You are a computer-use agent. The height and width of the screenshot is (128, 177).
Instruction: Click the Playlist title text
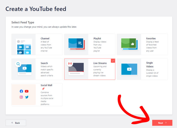(x=97, y=39)
